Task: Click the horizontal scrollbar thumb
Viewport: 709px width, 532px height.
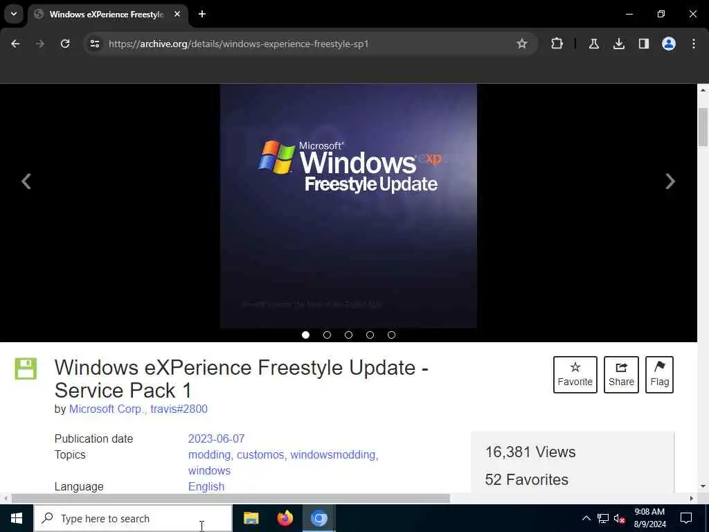Action: point(231,499)
